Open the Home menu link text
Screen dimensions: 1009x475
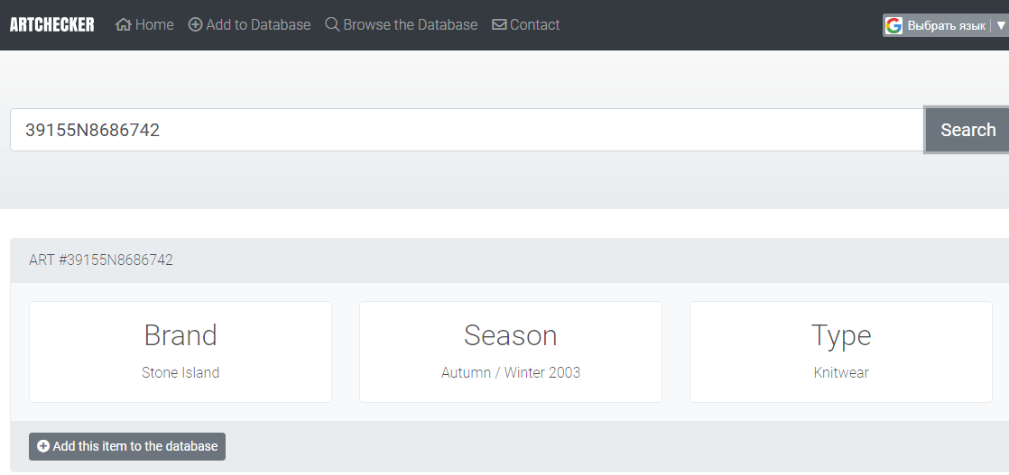coord(154,25)
